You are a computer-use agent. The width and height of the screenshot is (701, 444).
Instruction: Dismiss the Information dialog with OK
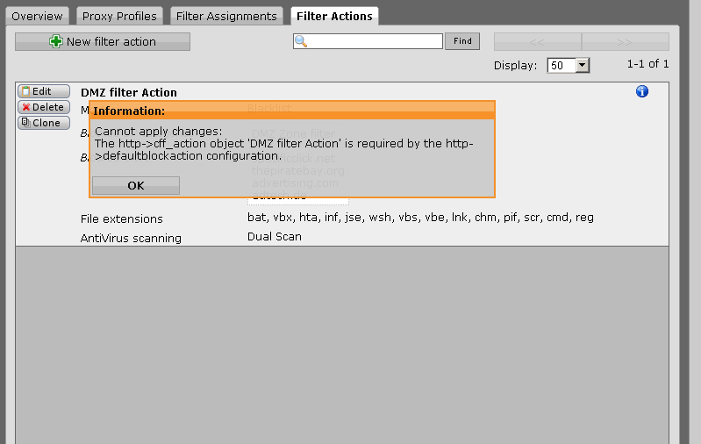(136, 185)
